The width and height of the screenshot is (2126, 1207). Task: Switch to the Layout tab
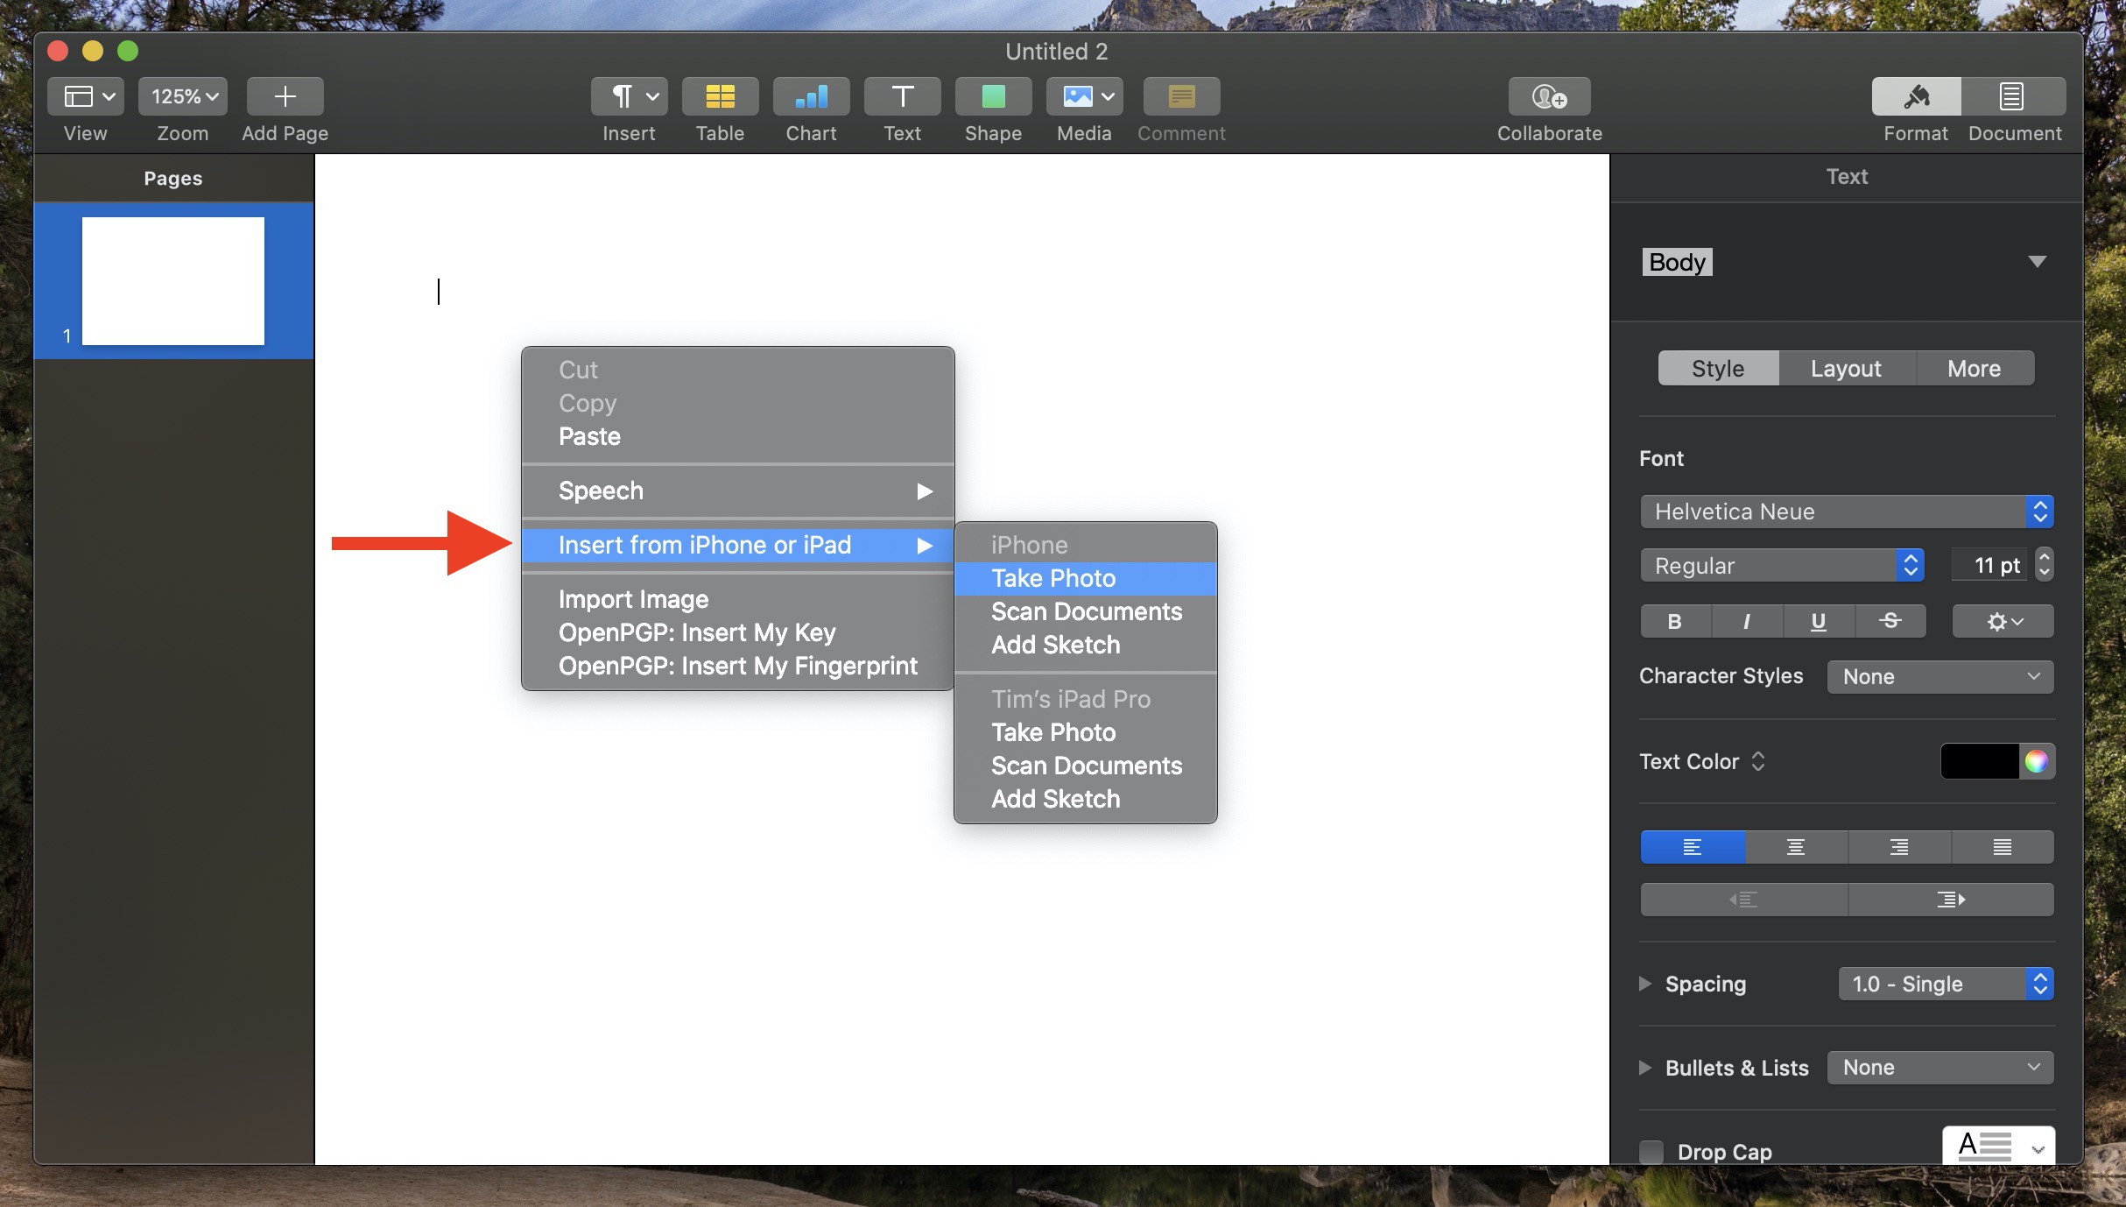[1844, 368]
